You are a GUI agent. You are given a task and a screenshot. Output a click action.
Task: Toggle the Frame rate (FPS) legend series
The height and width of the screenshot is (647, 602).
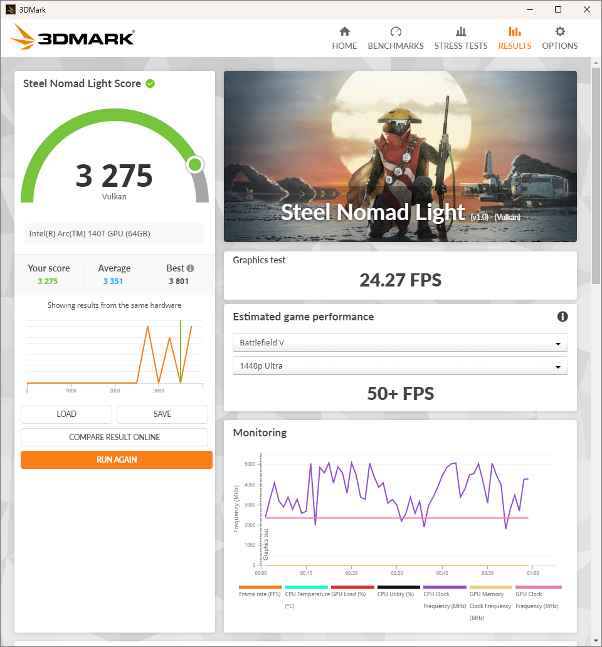(260, 594)
